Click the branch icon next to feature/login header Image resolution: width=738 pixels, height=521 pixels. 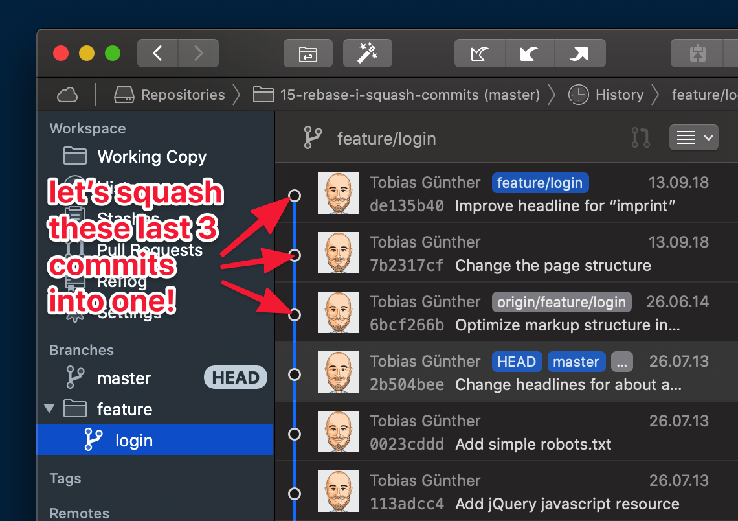[x=313, y=137]
